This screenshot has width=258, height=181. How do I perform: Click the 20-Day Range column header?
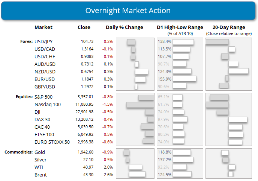tap(228, 27)
